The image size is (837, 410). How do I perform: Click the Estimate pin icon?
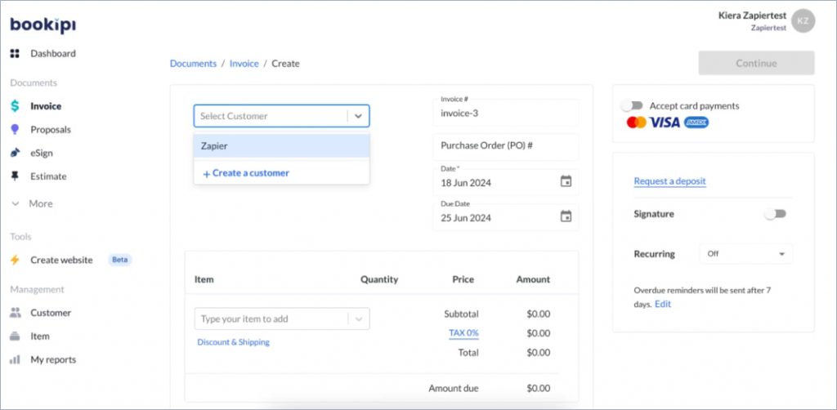[15, 176]
